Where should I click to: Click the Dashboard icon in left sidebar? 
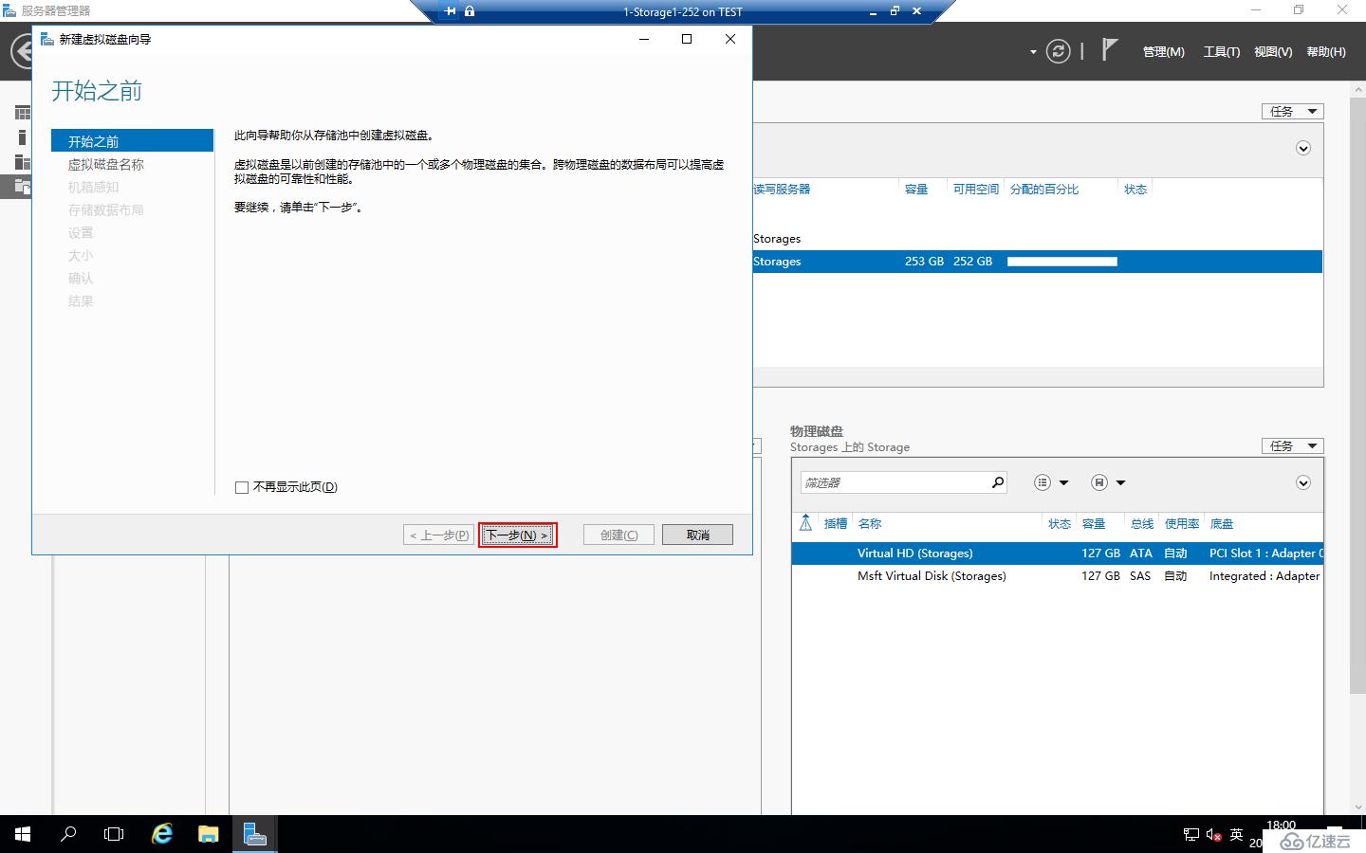[x=23, y=112]
